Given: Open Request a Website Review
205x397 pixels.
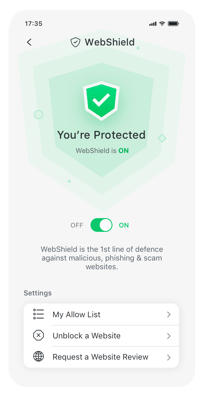Looking at the screenshot, I should point(100,357).
